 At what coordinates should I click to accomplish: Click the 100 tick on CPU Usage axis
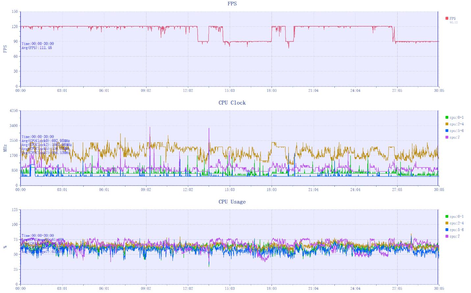(x=14, y=225)
